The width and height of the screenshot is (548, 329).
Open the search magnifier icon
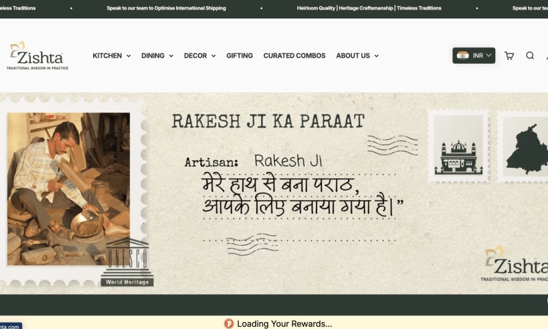click(530, 56)
